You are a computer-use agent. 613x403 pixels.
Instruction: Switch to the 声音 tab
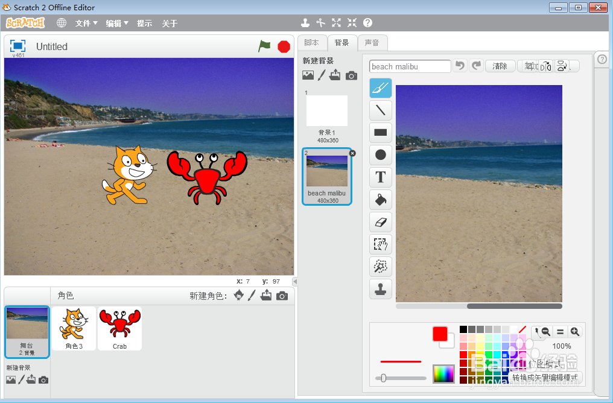click(372, 43)
